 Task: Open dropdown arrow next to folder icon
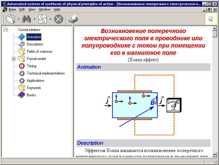coord(19,20)
